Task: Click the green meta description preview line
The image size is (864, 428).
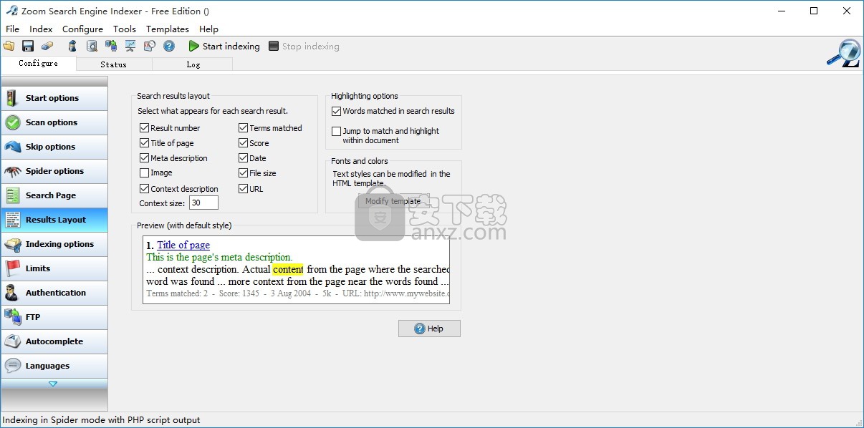Action: point(219,257)
